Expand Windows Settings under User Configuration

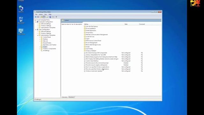click(38, 33)
